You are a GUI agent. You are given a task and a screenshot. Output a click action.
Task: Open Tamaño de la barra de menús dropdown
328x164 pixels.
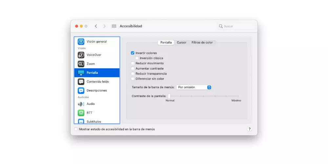click(x=194, y=87)
